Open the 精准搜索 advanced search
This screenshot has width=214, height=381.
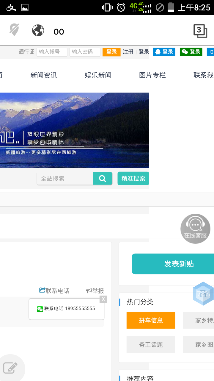133,178
